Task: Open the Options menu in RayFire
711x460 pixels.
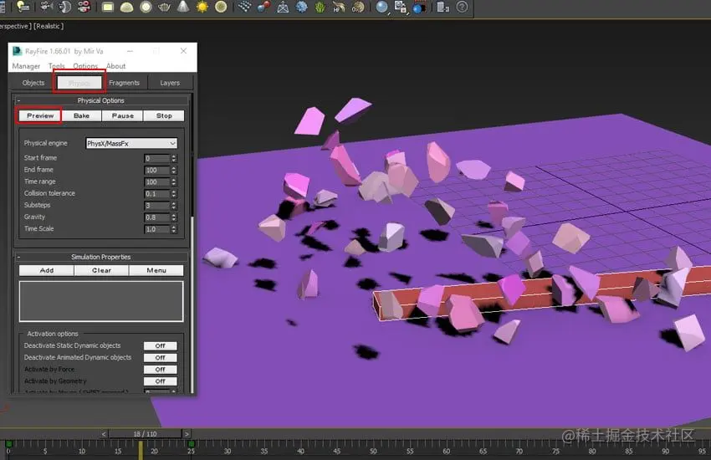Action: [x=85, y=66]
